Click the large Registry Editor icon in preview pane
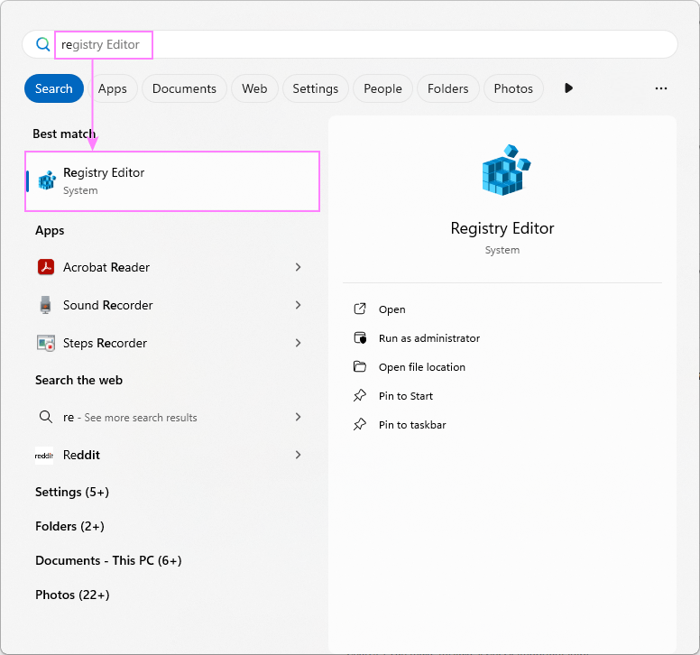Screen dimensions: 700x655 (x=506, y=171)
